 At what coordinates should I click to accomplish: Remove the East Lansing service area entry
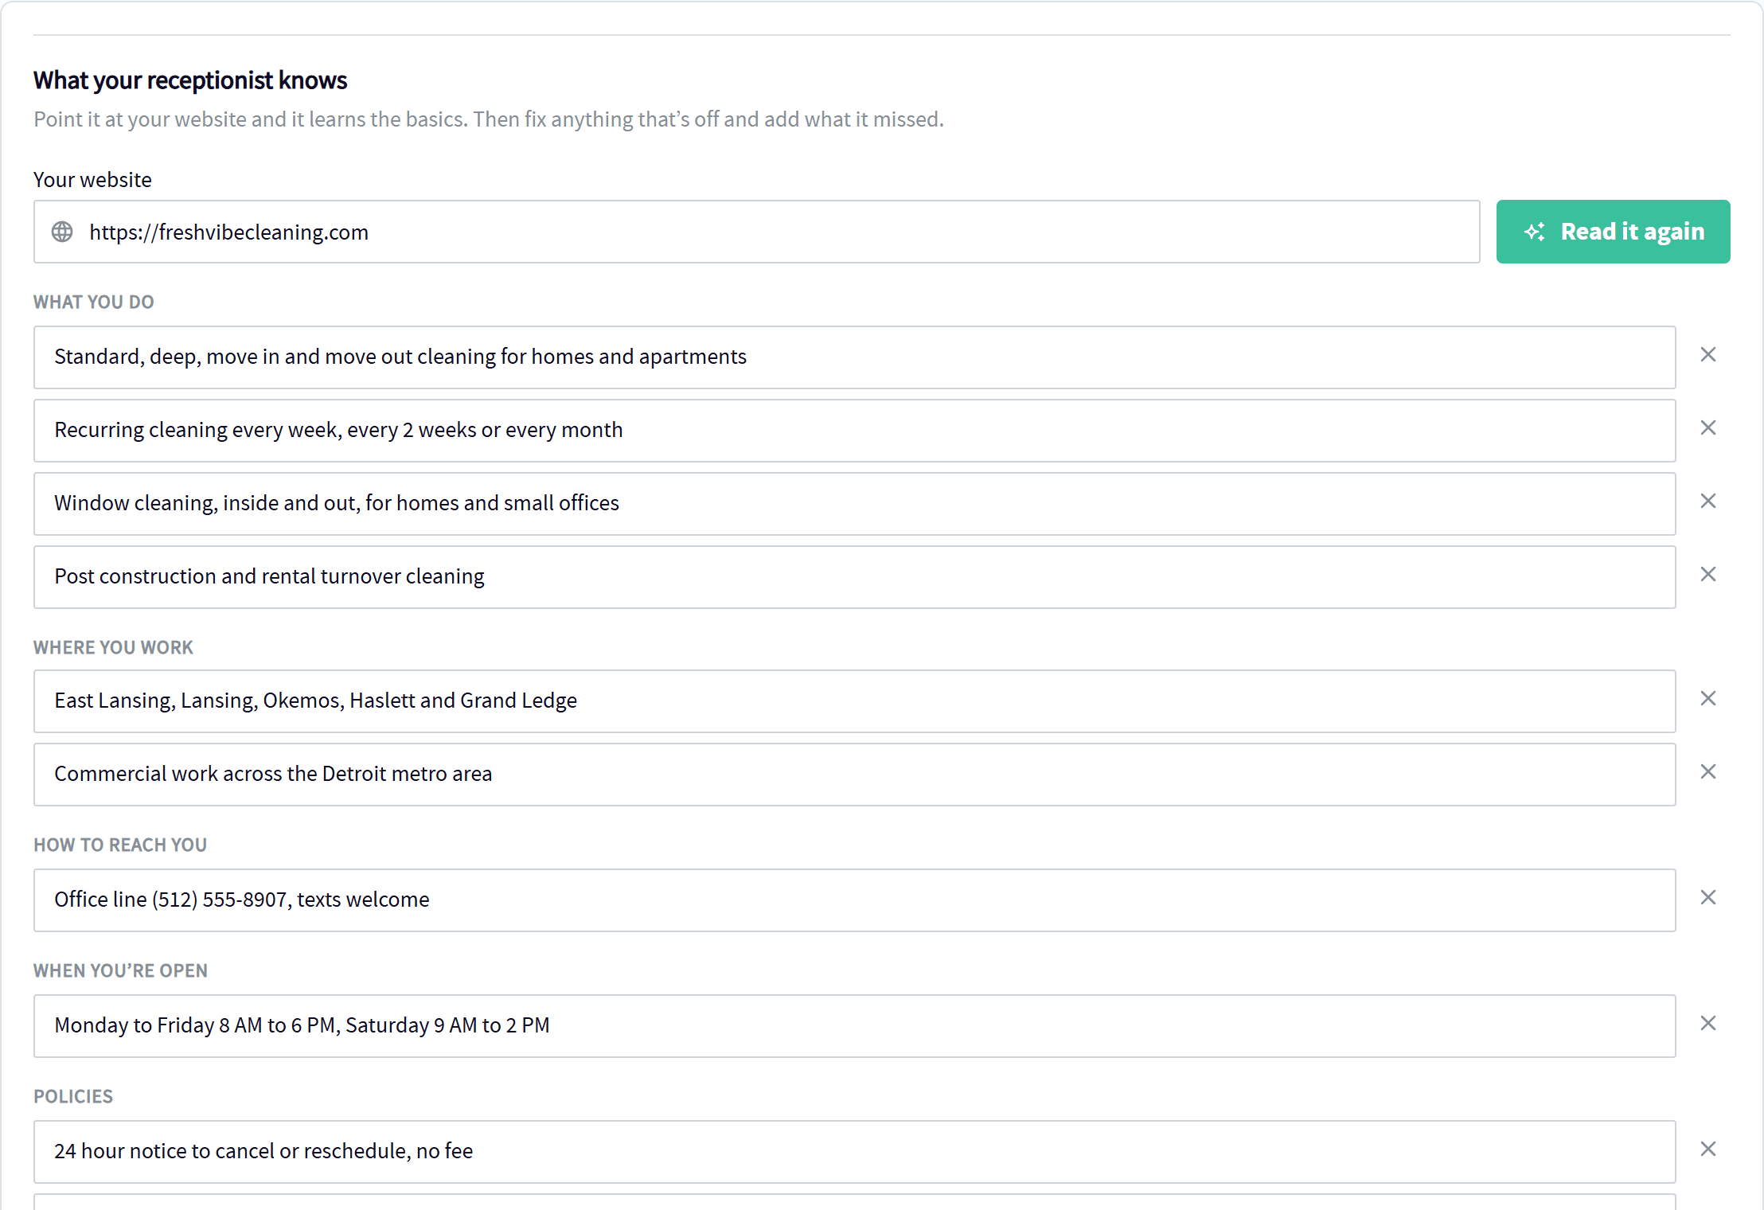[1707, 699]
